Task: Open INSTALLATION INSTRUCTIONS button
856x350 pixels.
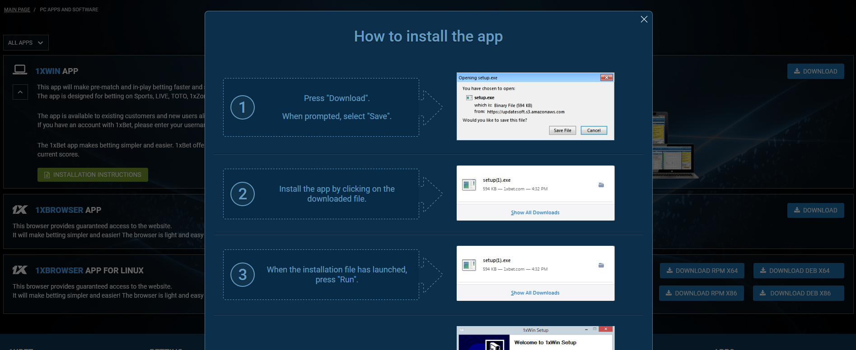Action: (93, 175)
